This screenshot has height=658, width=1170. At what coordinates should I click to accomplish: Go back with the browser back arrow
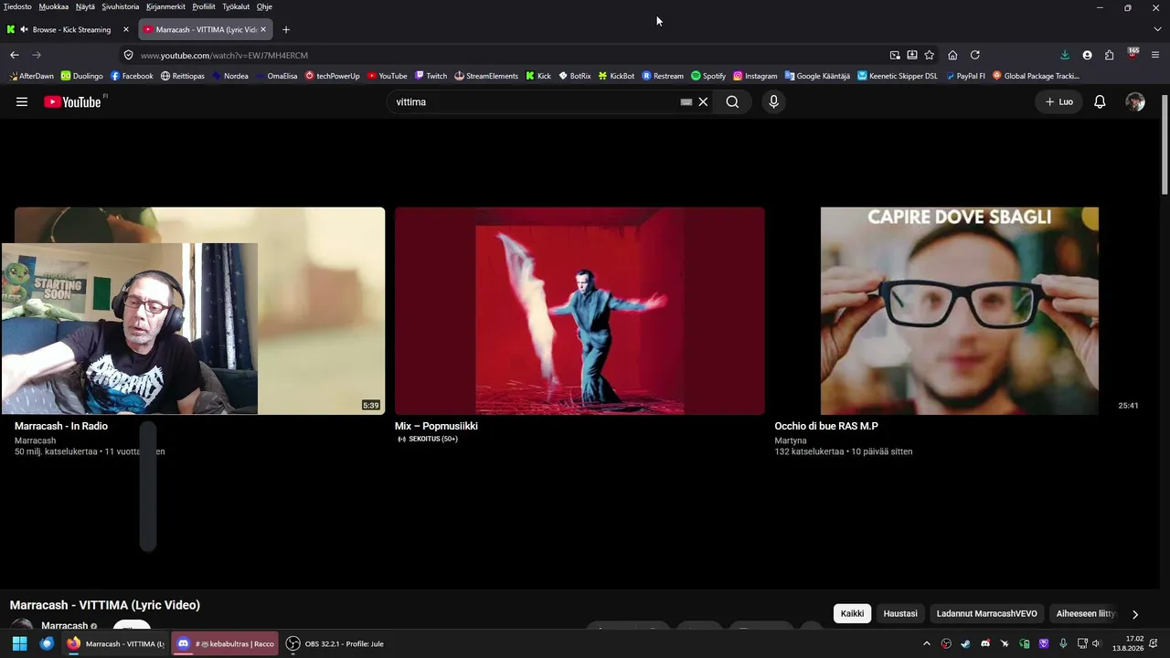click(x=15, y=55)
